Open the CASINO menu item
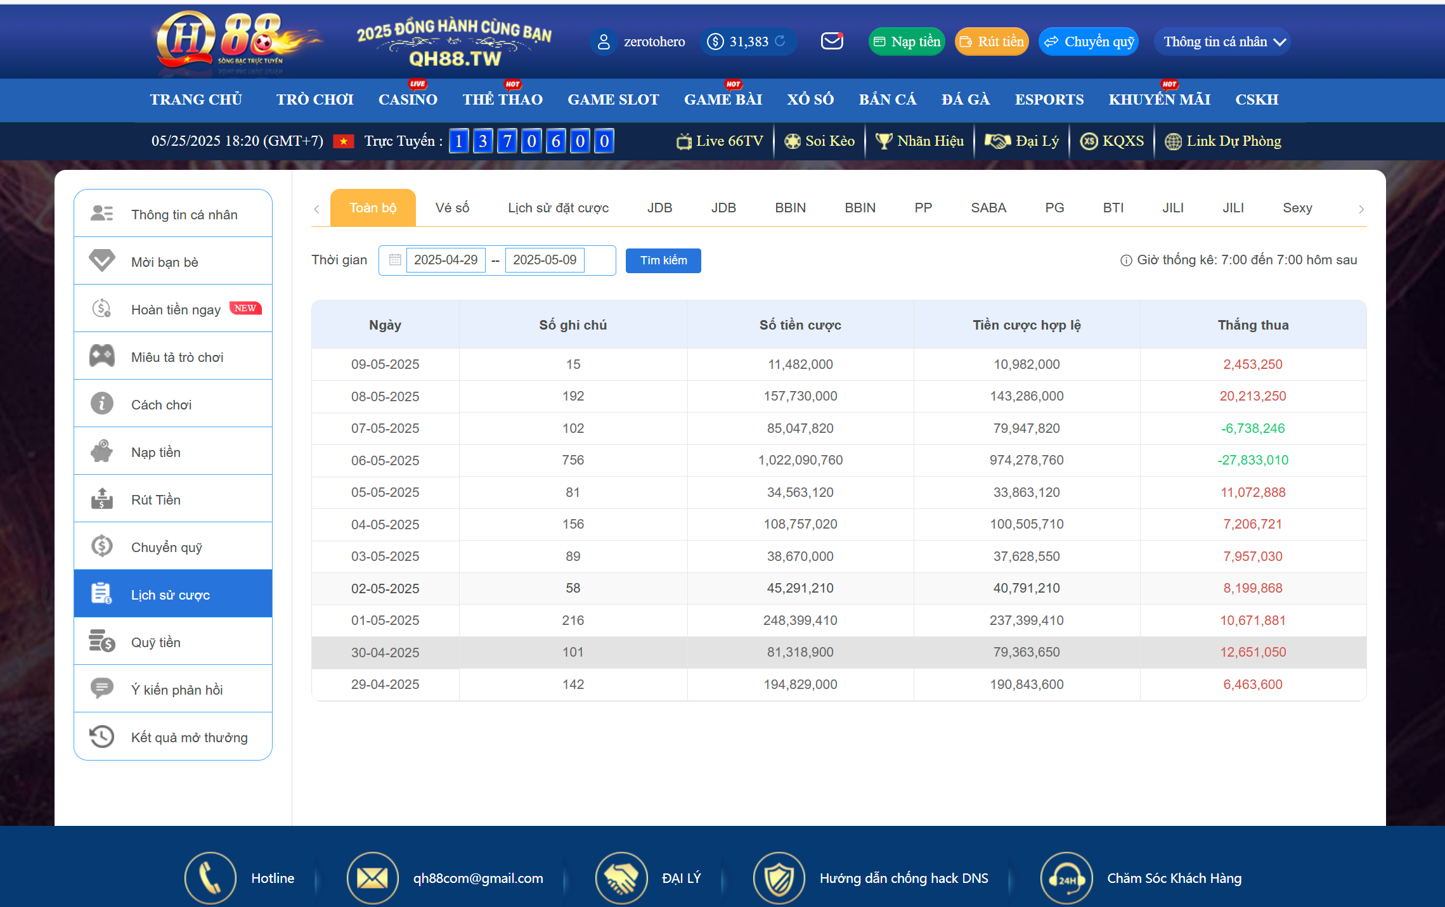 [x=408, y=100]
